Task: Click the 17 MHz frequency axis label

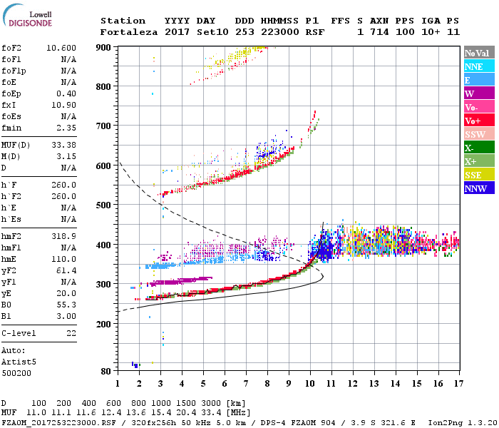Action: coord(458,384)
